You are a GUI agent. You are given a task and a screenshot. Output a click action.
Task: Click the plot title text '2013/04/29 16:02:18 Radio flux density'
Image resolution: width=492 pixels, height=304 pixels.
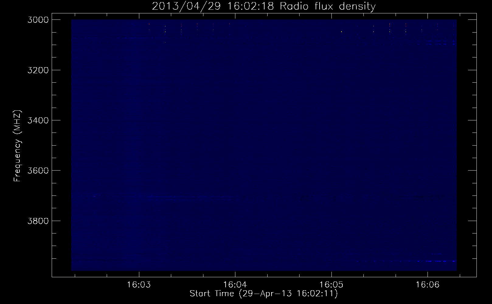click(264, 6)
